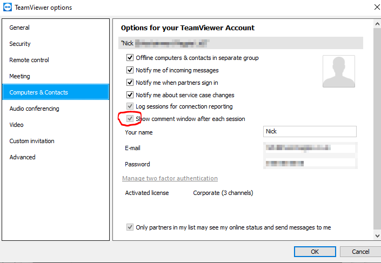
Task: Click the account name header bar starting with Nick
Action: 240,43
